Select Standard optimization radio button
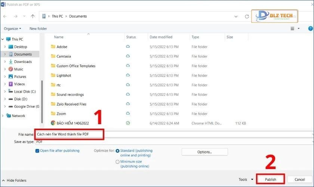 click(x=118, y=151)
